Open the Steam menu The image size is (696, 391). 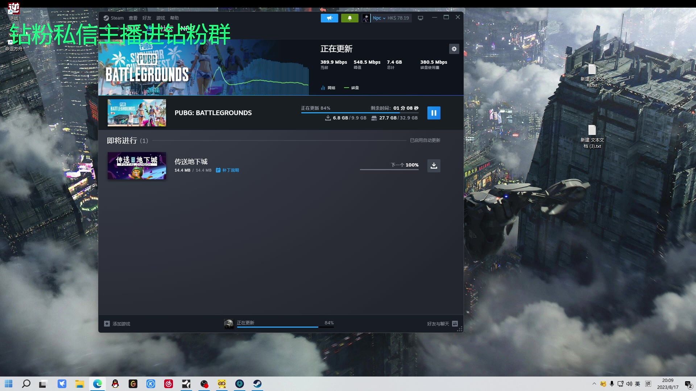click(113, 18)
